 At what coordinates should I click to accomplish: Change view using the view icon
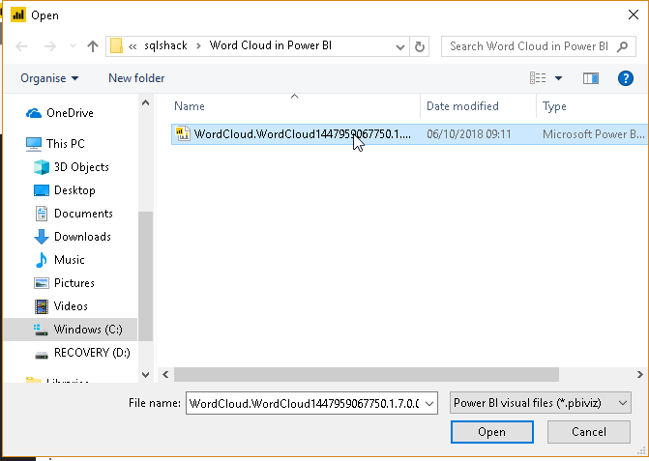(x=538, y=77)
